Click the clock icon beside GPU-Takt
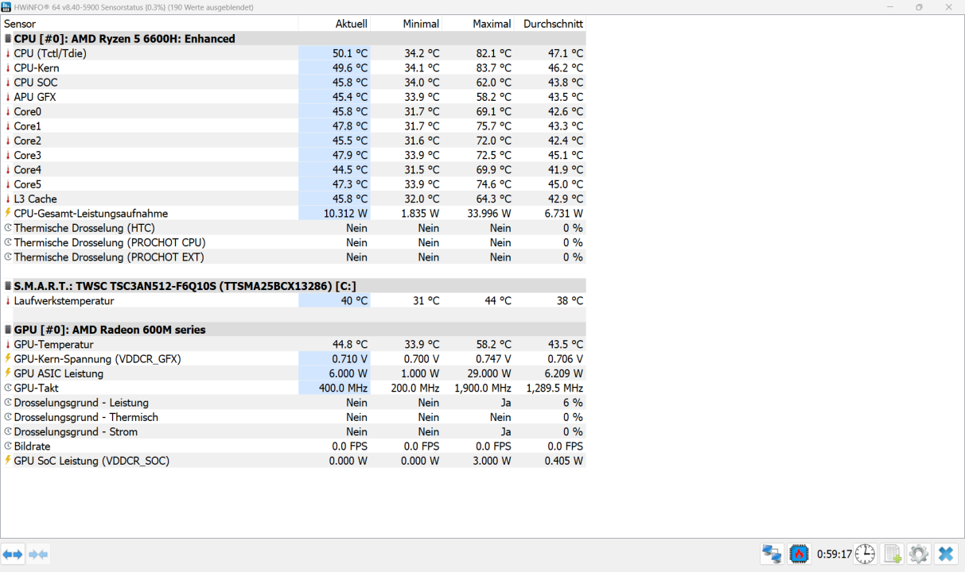 coord(7,388)
